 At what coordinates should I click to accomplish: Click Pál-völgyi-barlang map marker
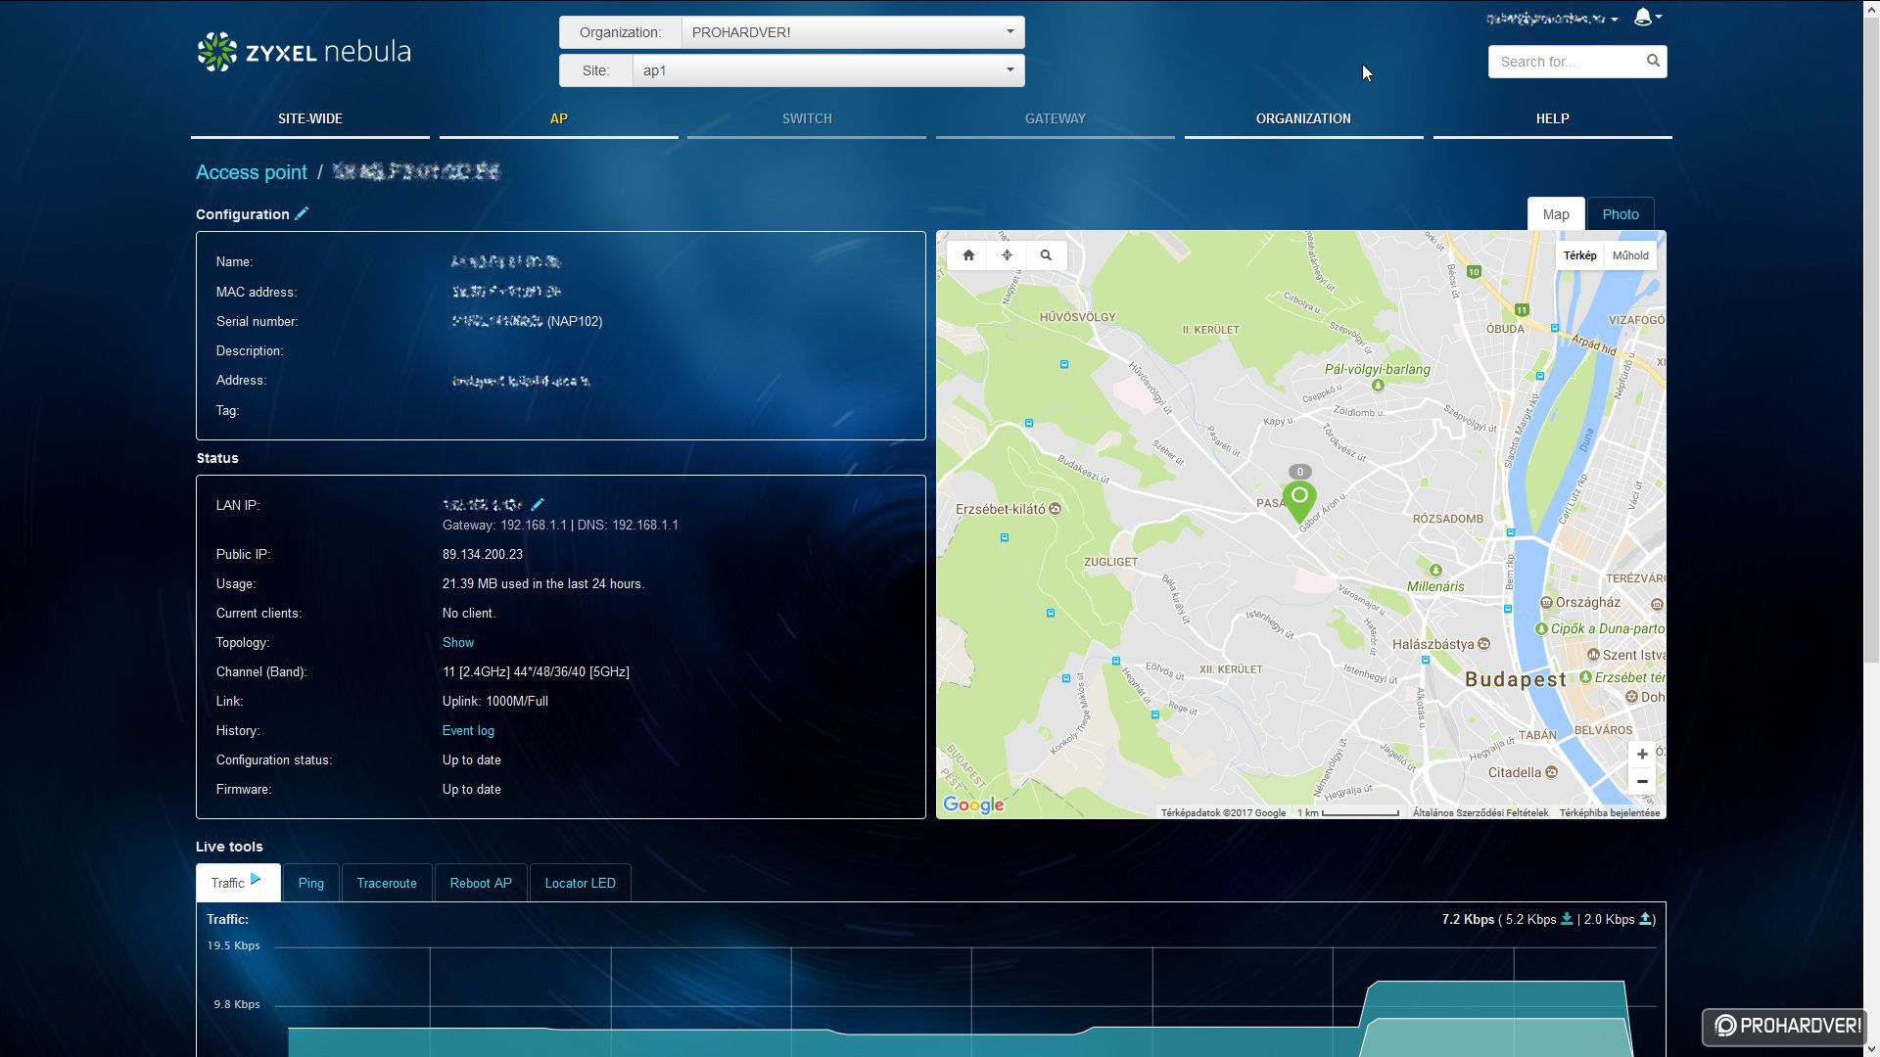click(x=1378, y=386)
